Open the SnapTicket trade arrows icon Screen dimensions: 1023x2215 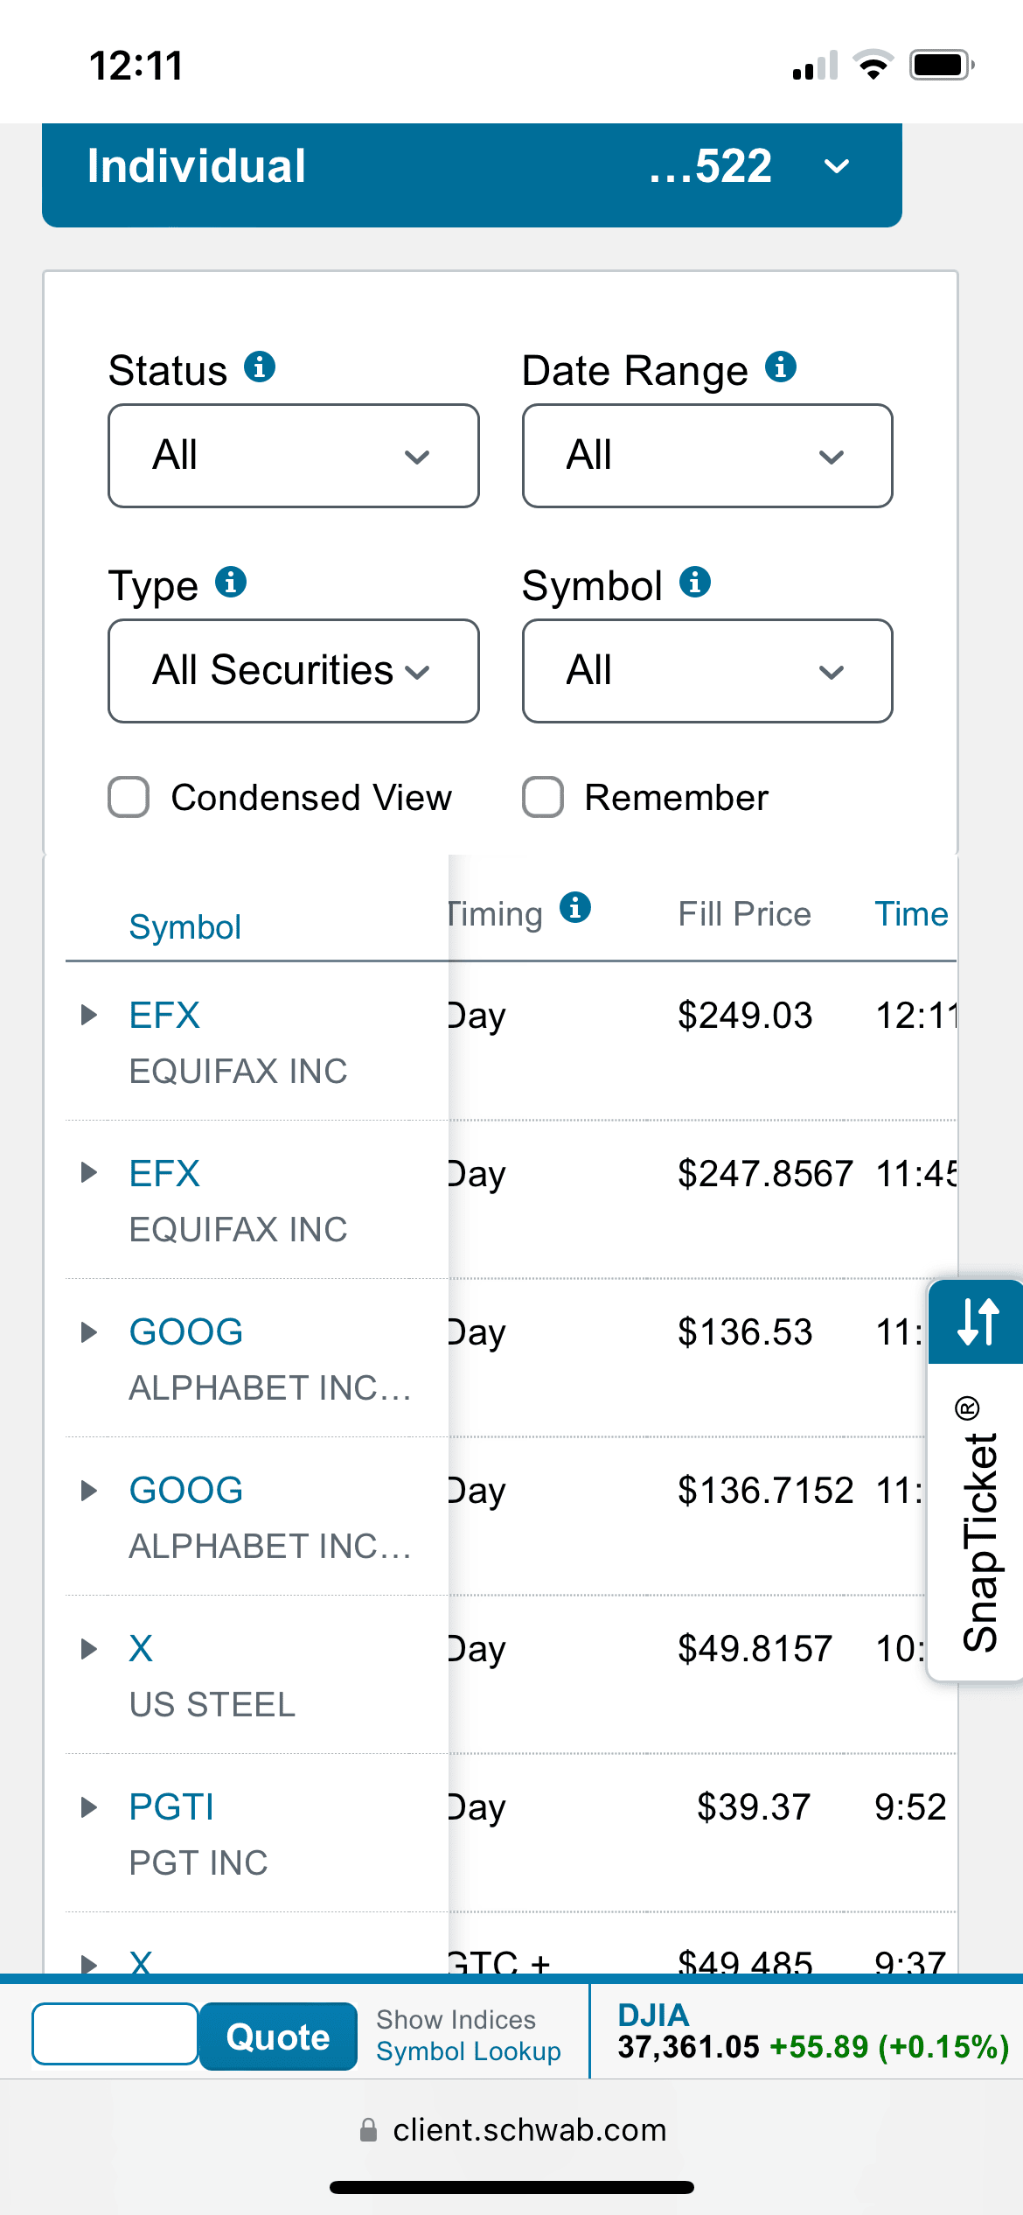[x=977, y=1321]
